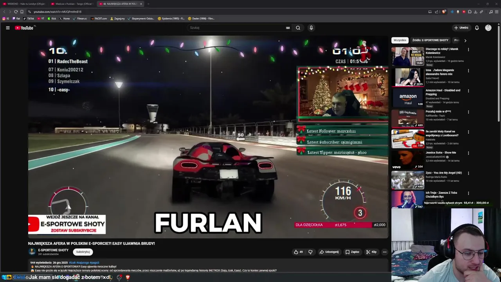Share page icon in the address bar

click(x=436, y=12)
